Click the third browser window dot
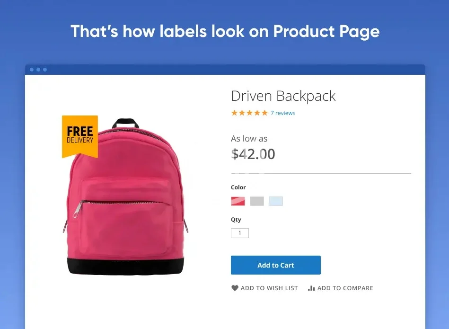Viewport: 449px width, 329px height. [x=45, y=70]
